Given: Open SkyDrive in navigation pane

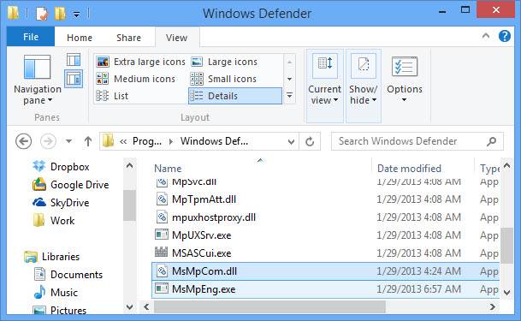Looking at the screenshot, I should coord(61,202).
